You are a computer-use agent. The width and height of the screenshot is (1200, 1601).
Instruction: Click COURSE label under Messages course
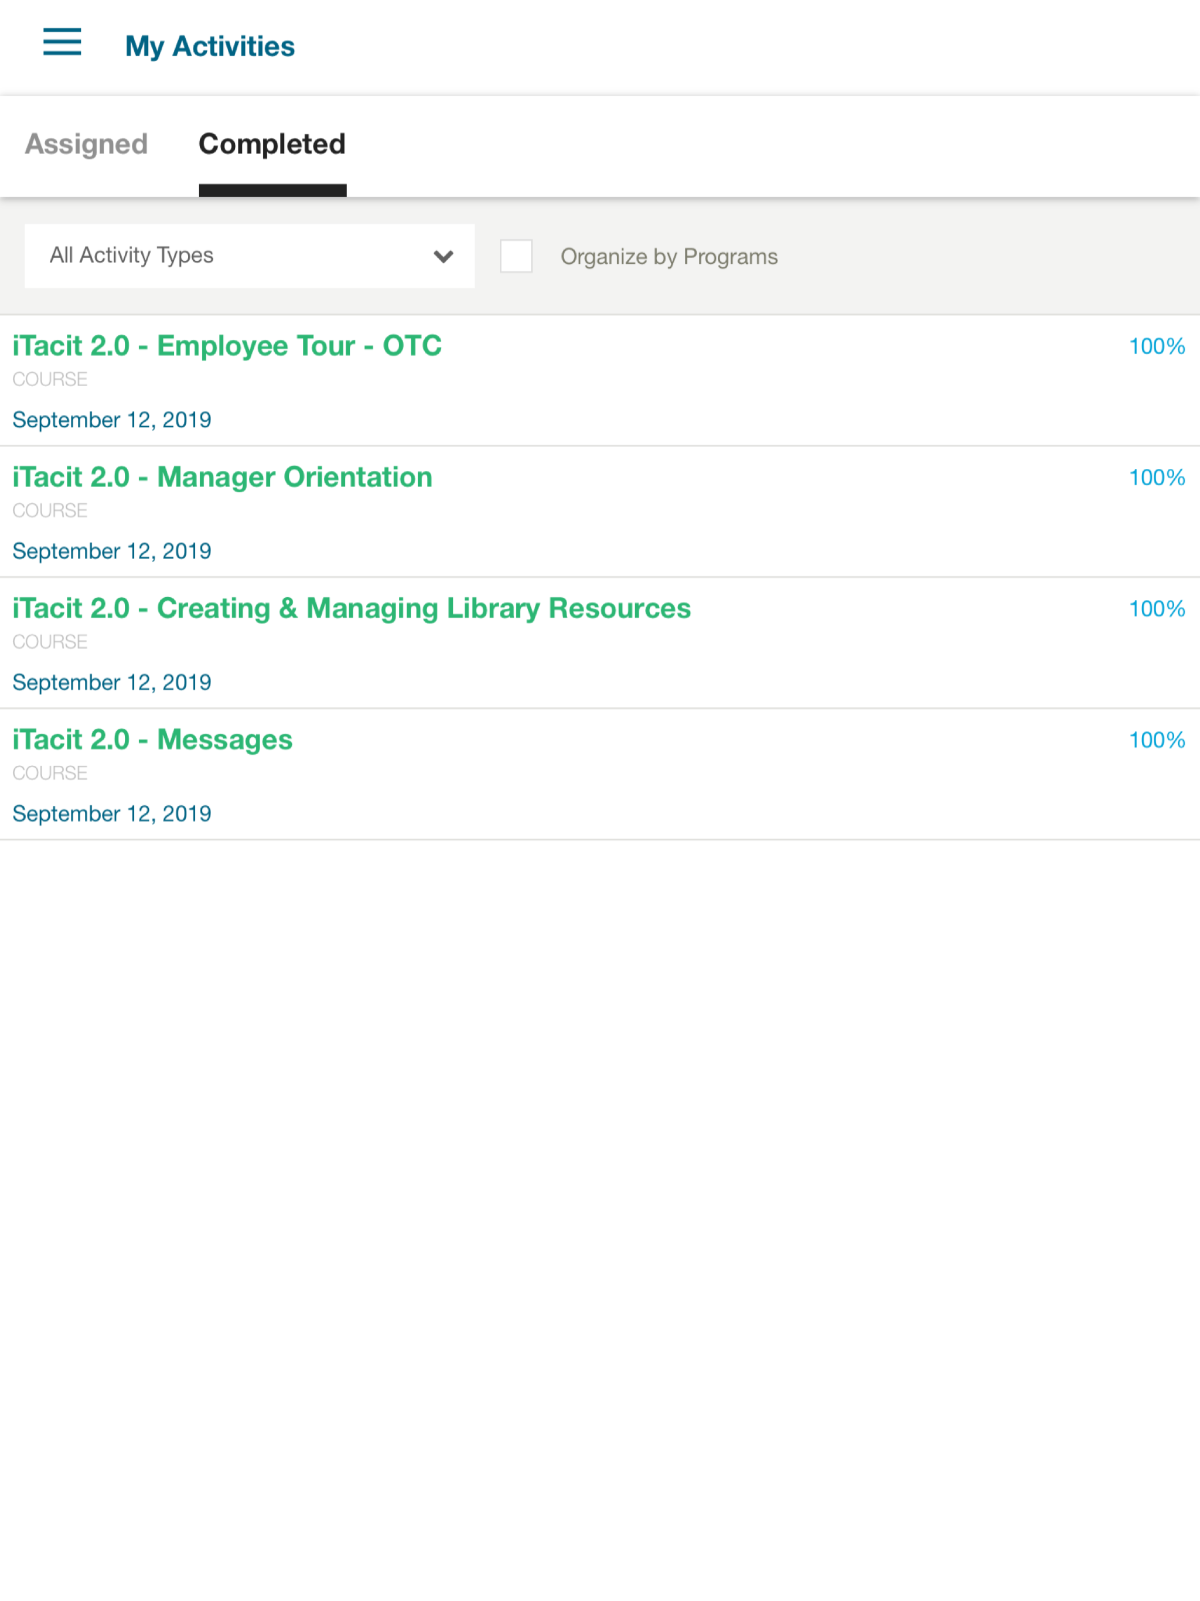50,773
